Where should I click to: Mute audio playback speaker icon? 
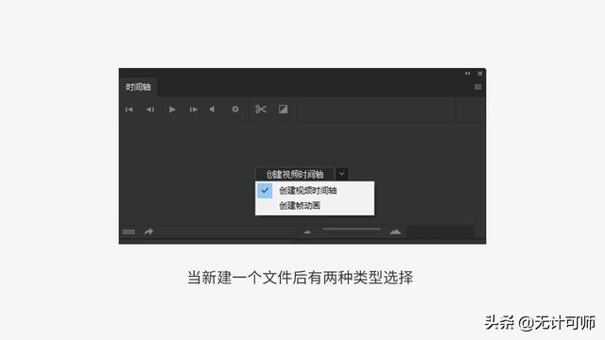tap(212, 110)
